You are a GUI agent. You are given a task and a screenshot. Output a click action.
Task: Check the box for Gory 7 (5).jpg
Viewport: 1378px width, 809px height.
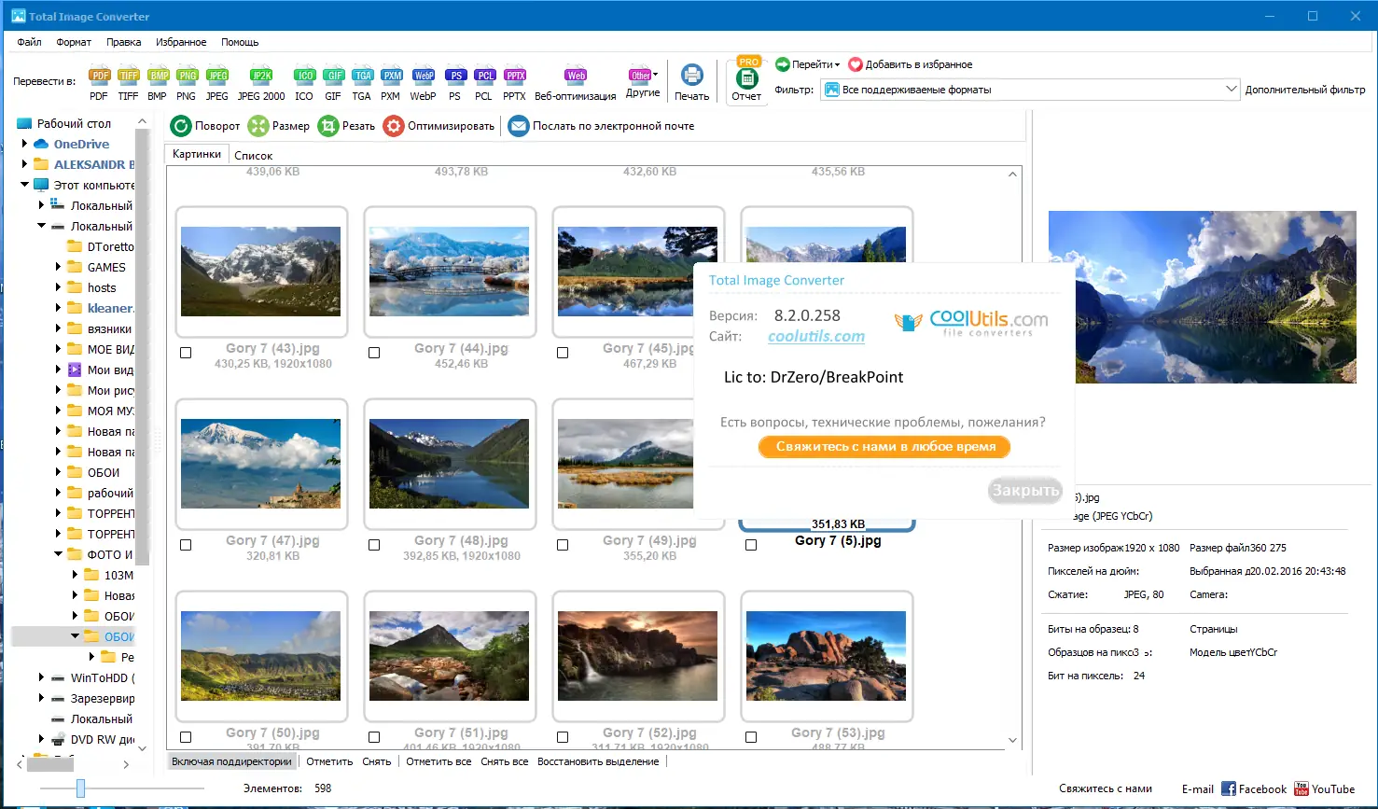click(751, 545)
